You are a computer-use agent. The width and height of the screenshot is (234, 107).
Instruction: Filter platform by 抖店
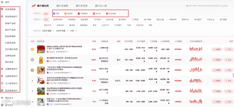click(56, 14)
